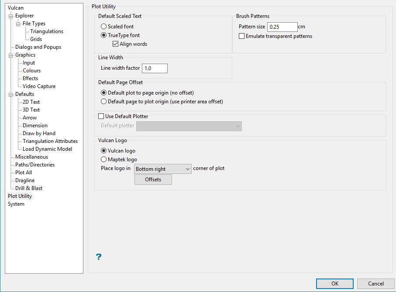Screen dimensions: 396x292
Task: Open the Dimension defaults page
Action: point(35,126)
